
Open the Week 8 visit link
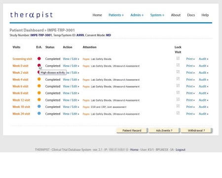coord(20,93)
